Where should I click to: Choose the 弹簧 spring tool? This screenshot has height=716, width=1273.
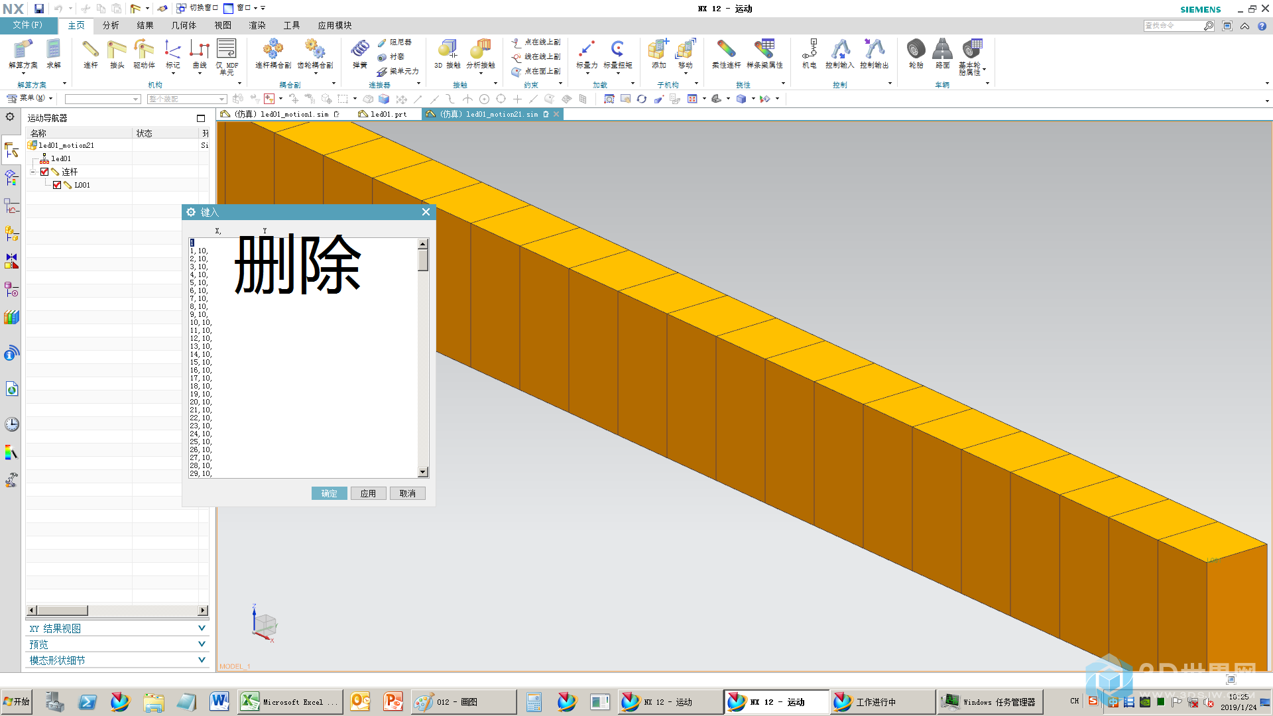360,54
